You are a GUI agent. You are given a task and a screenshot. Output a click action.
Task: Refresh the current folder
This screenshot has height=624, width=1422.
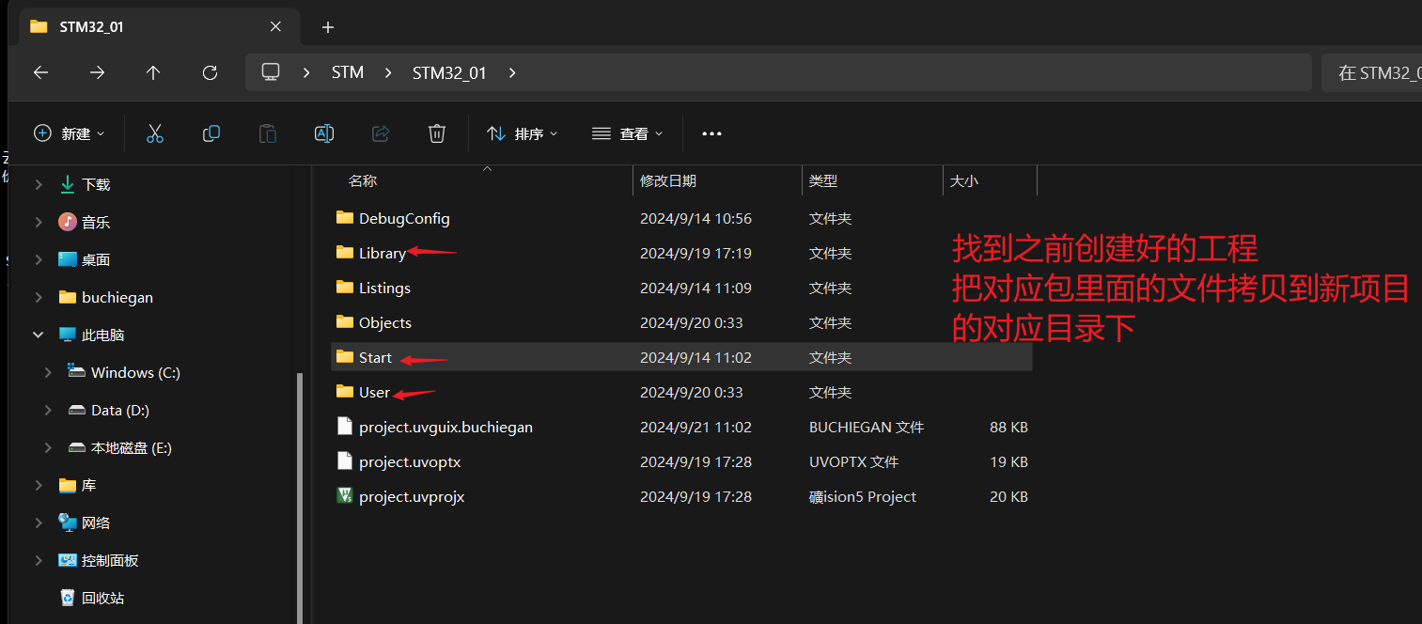(x=210, y=72)
